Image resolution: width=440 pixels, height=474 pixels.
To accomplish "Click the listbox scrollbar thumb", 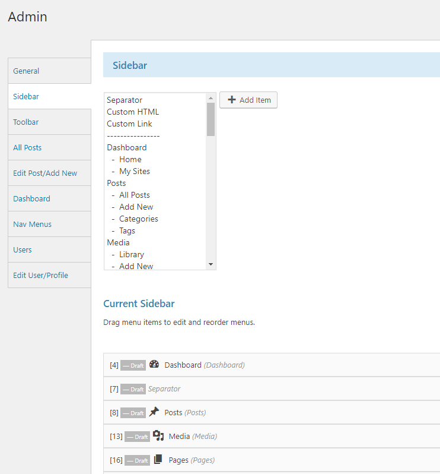I will point(211,119).
